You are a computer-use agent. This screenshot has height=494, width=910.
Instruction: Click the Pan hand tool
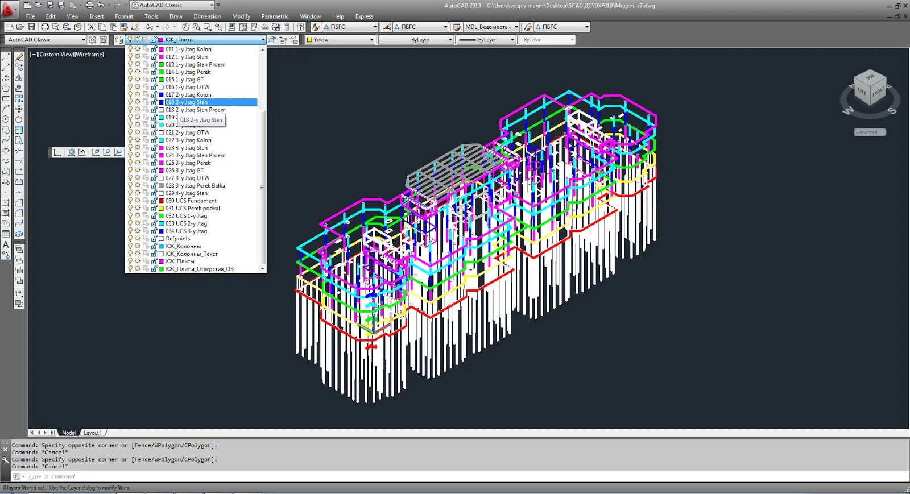pyautogui.click(x=185, y=27)
